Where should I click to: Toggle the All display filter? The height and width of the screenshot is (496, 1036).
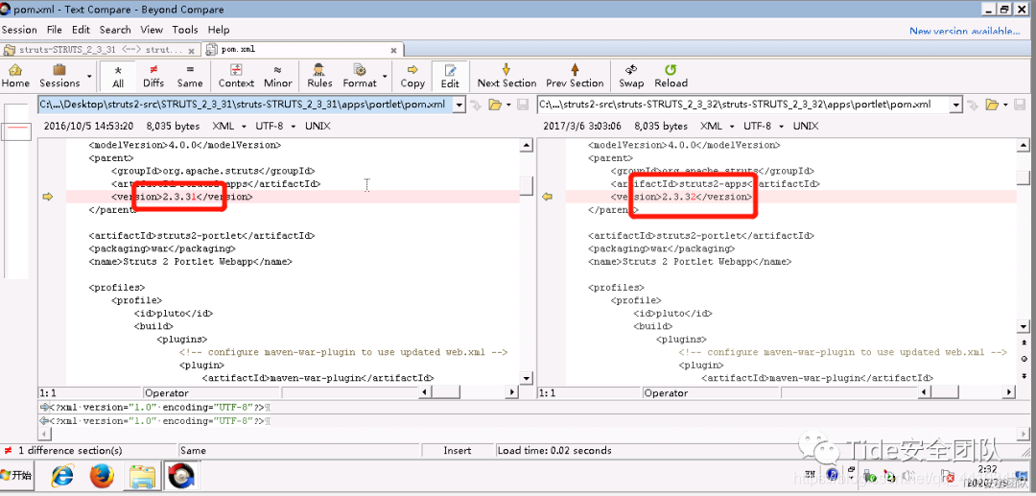(x=118, y=76)
